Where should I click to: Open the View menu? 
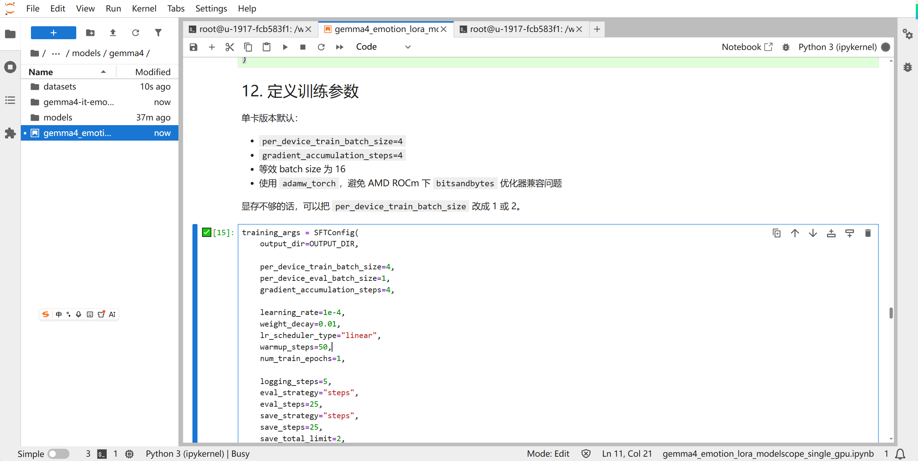tap(85, 8)
